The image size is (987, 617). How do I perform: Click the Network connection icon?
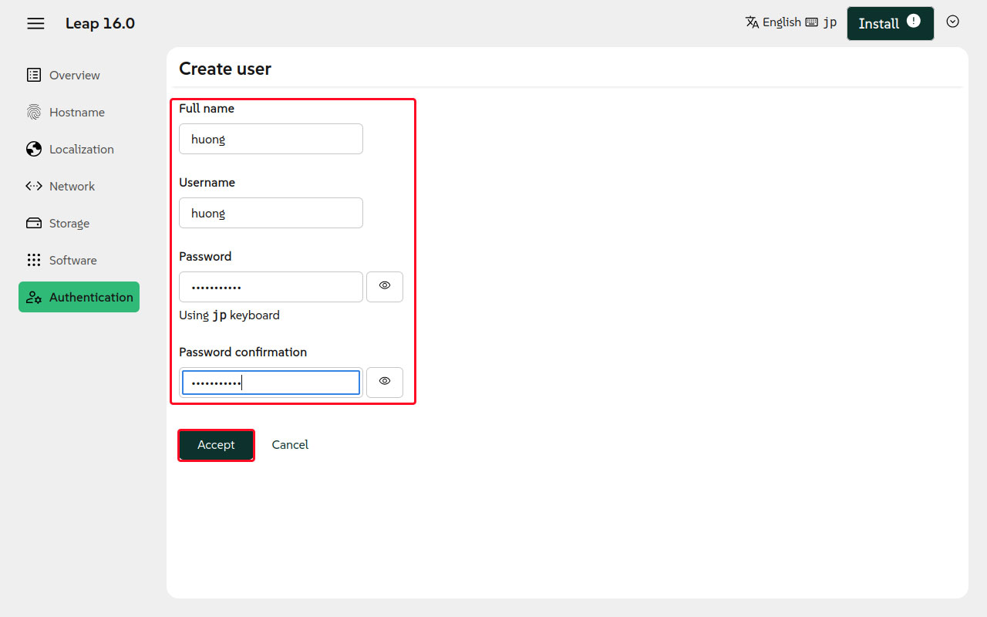click(x=34, y=186)
